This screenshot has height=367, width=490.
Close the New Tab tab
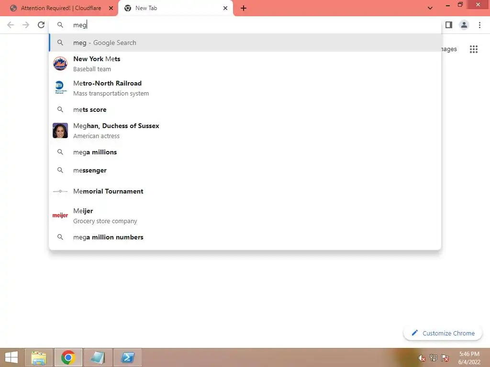(x=225, y=8)
